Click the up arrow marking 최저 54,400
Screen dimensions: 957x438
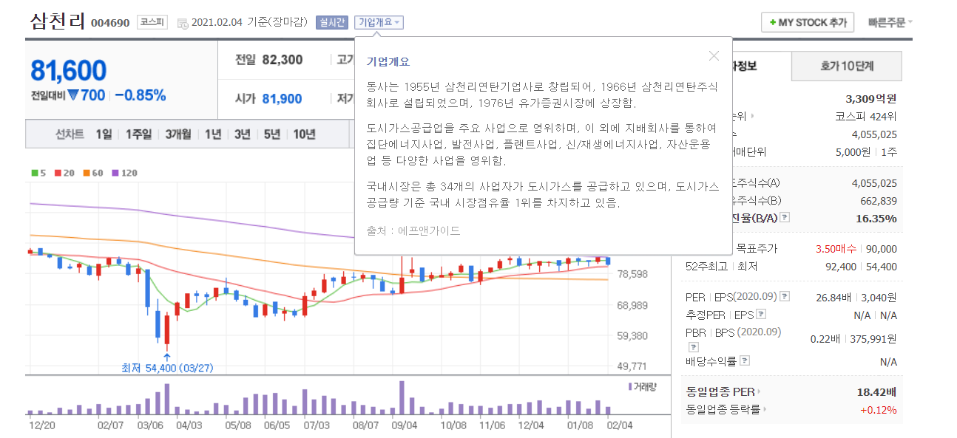coord(166,357)
